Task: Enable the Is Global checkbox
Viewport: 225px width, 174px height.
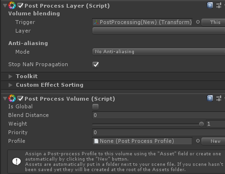Action: [95, 107]
